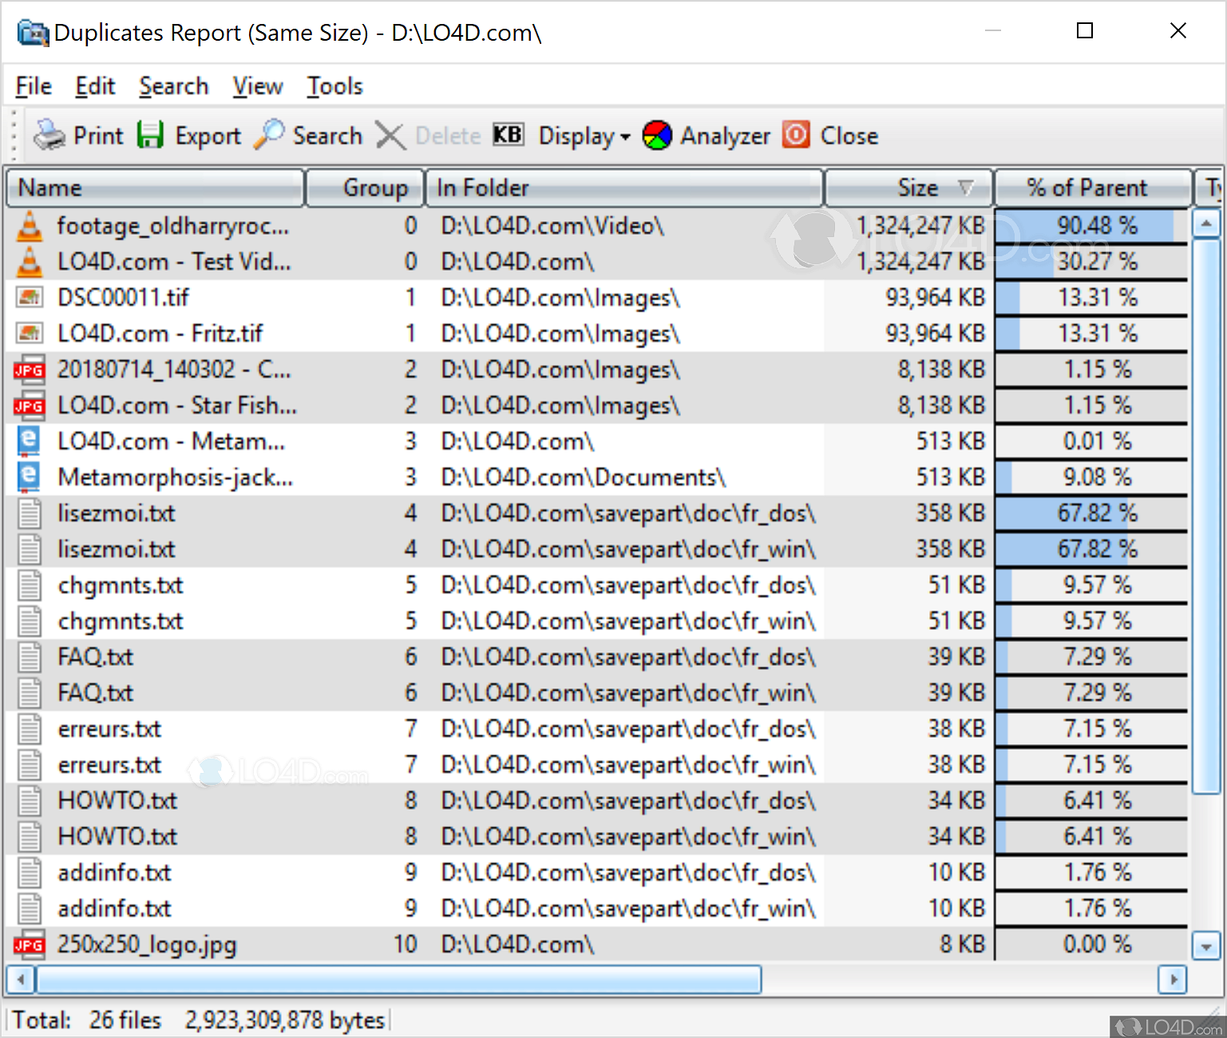Click the text file icon beside lisezmoi.txt
Viewport: 1227px width, 1038px height.
click(x=29, y=513)
